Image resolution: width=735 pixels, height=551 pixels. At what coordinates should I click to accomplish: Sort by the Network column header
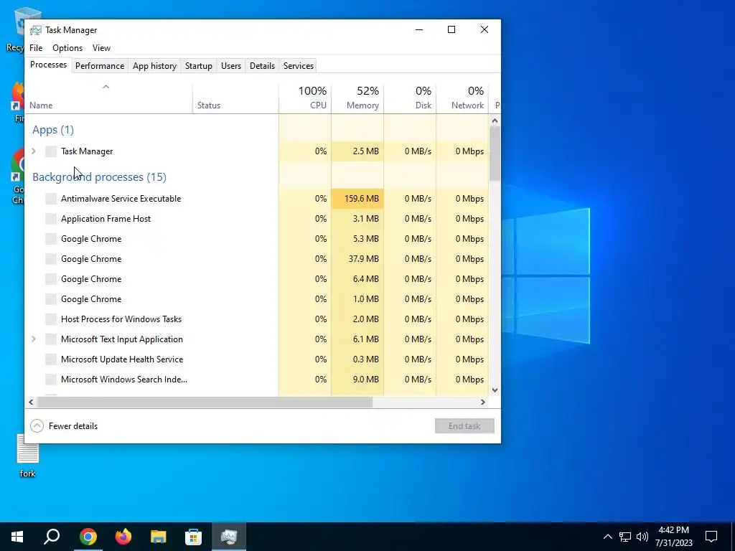(x=463, y=98)
